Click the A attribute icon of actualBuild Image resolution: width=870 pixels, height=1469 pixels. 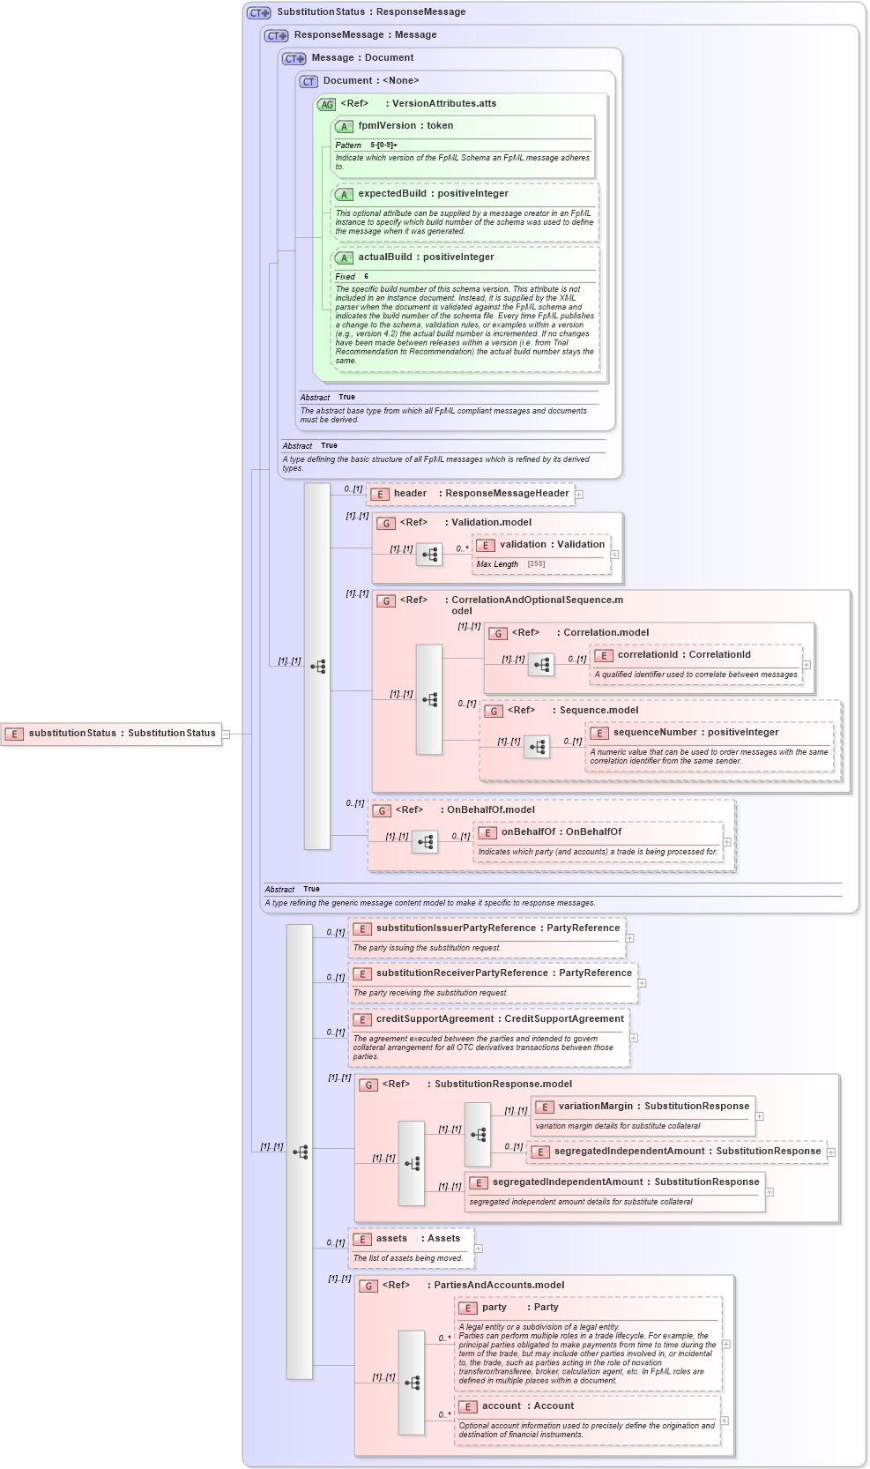pos(344,258)
